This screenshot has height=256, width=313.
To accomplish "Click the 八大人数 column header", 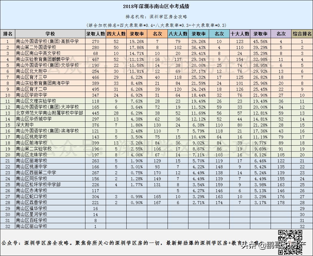I will click(x=178, y=34).
